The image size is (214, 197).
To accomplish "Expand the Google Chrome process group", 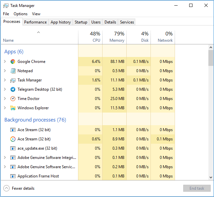I will [x=5, y=62].
